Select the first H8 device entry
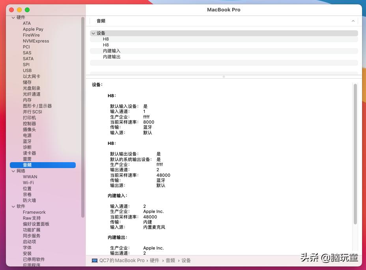Image resolution: width=366 pixels, height=270 pixels. [106, 39]
